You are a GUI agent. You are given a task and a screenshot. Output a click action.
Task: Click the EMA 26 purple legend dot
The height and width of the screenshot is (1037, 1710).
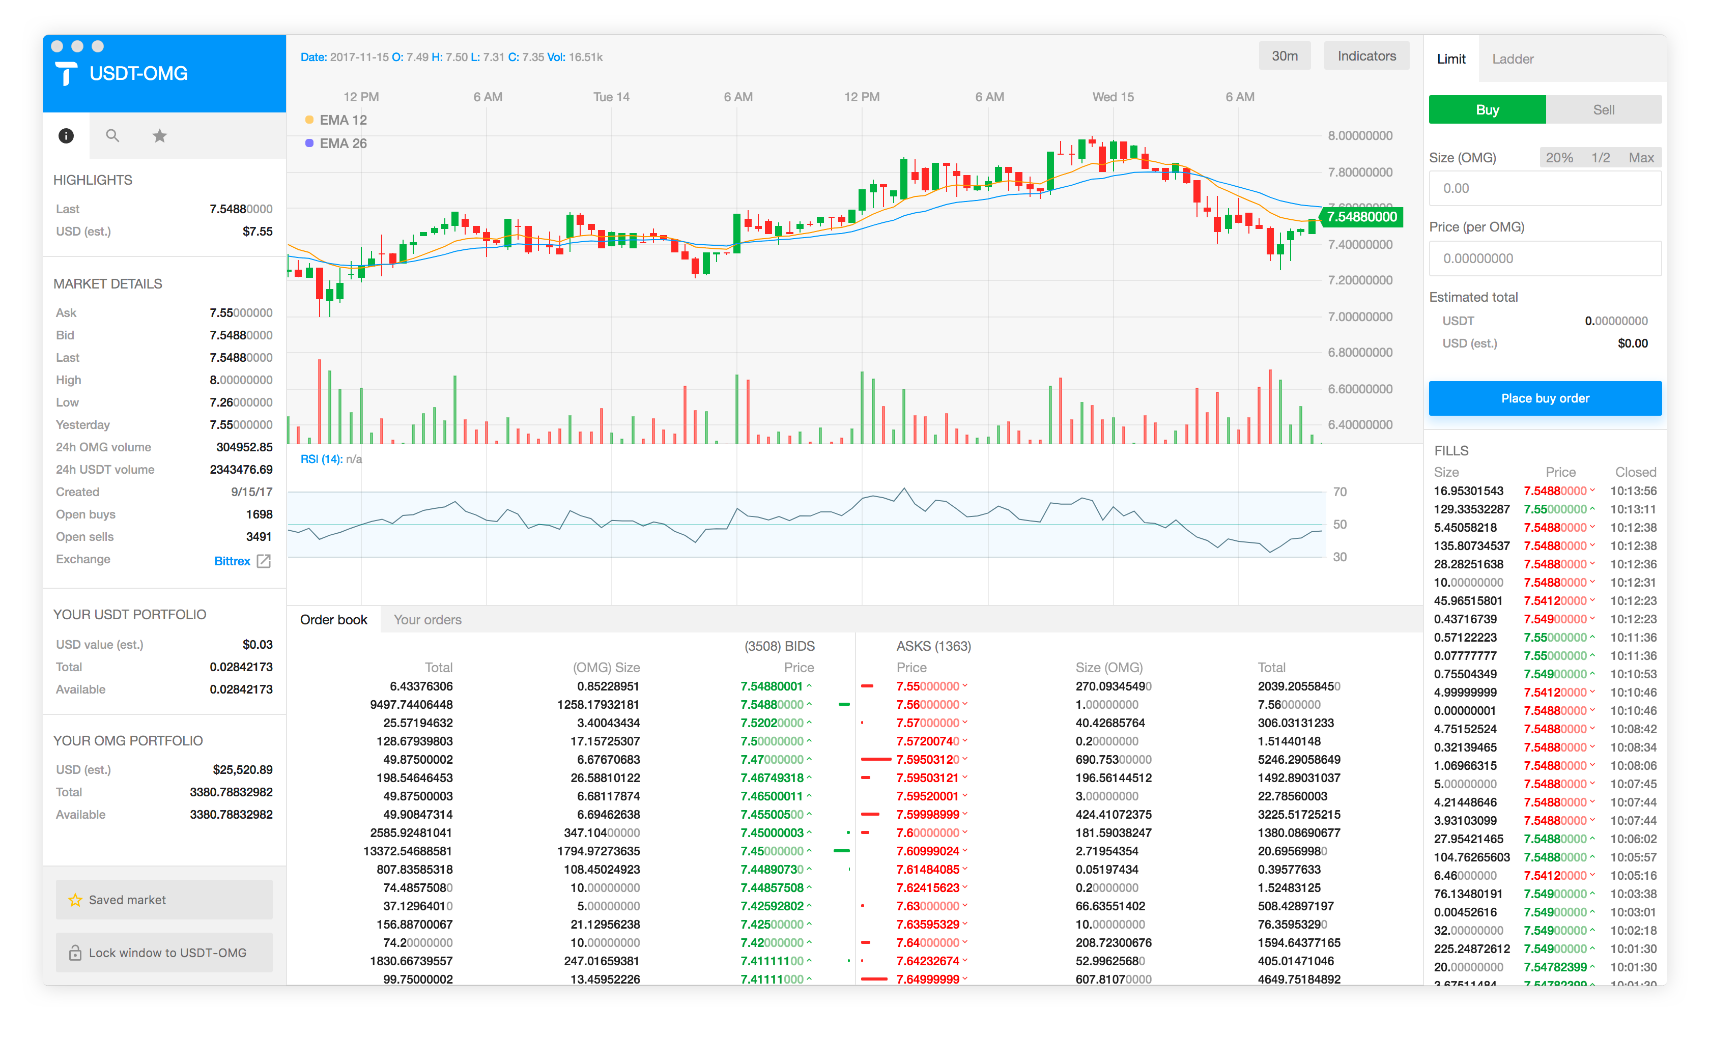tap(309, 143)
